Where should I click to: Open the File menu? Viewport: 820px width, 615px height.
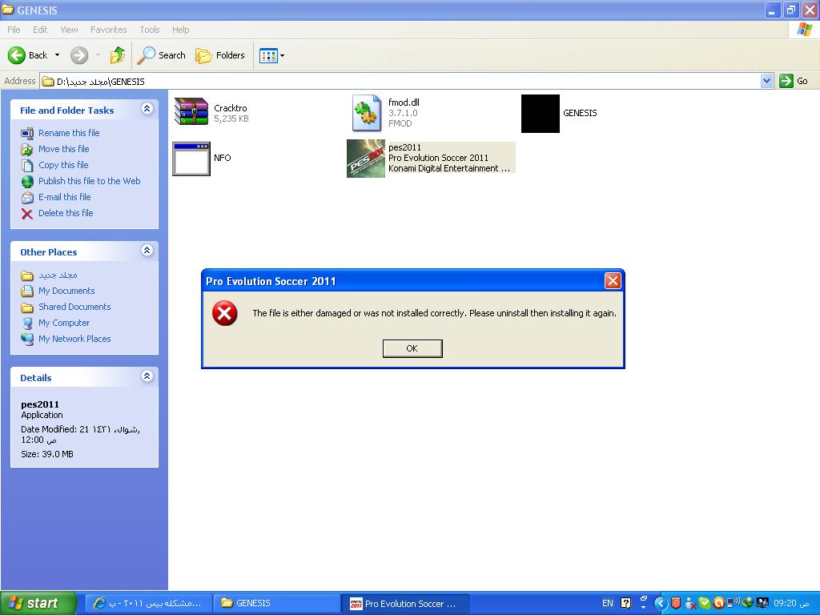click(x=14, y=30)
